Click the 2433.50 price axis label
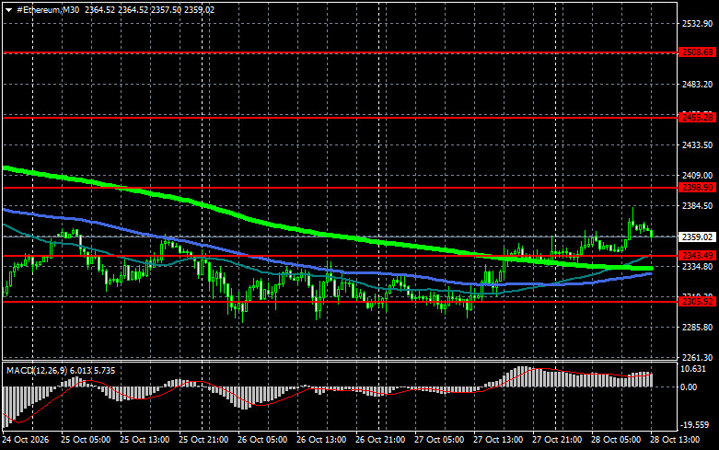This screenshot has width=719, height=450. click(x=698, y=144)
